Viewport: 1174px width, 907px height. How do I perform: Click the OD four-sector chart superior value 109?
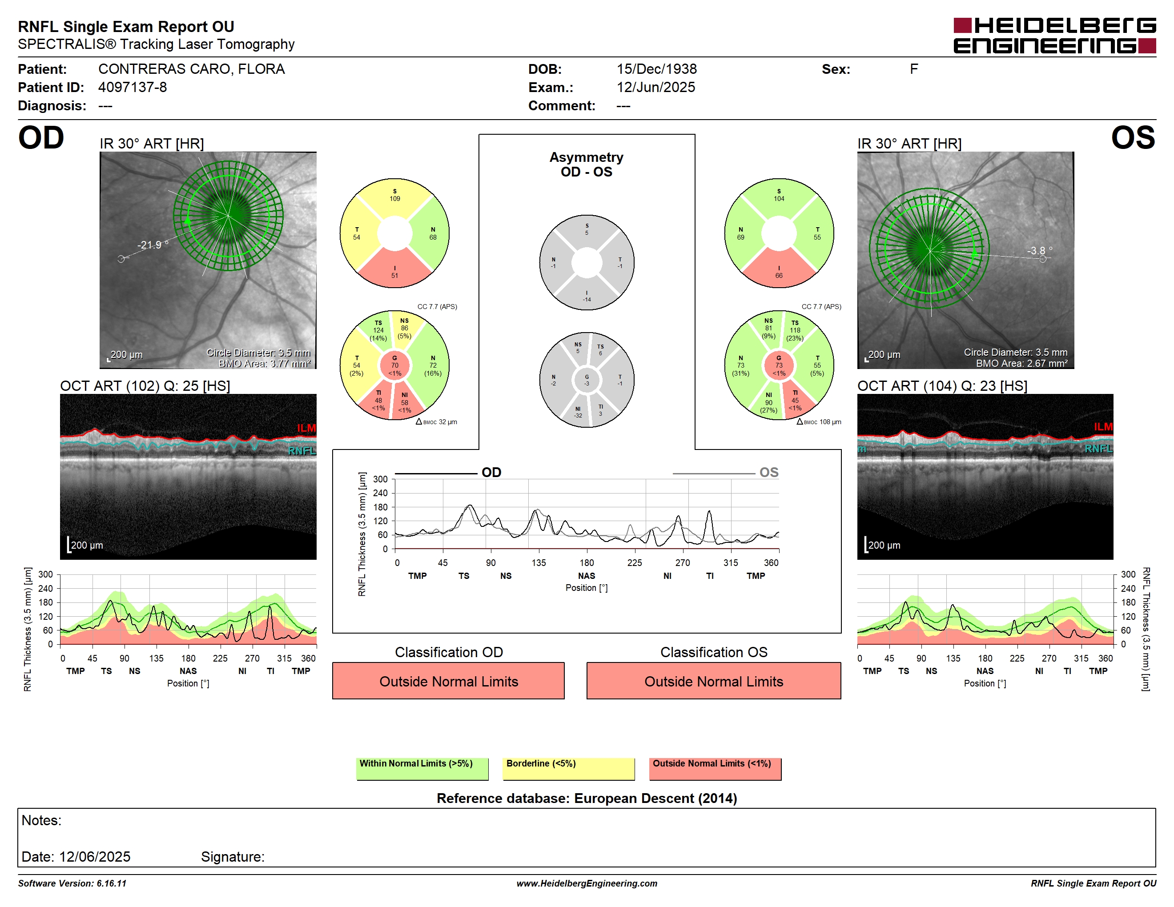[394, 198]
